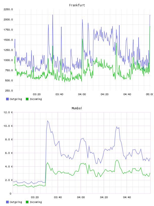Image resolution: width=154 pixels, height=206 pixels.
Task: Select the Incoming legend label under Frankfurt chart
Action: click(x=36, y=99)
